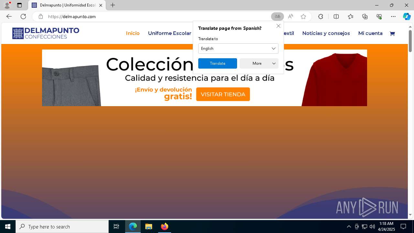Open Noticias y consejos menu item
414x233 pixels.
[x=326, y=33]
